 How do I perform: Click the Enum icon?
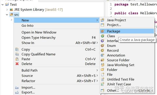(x=102, y=46)
